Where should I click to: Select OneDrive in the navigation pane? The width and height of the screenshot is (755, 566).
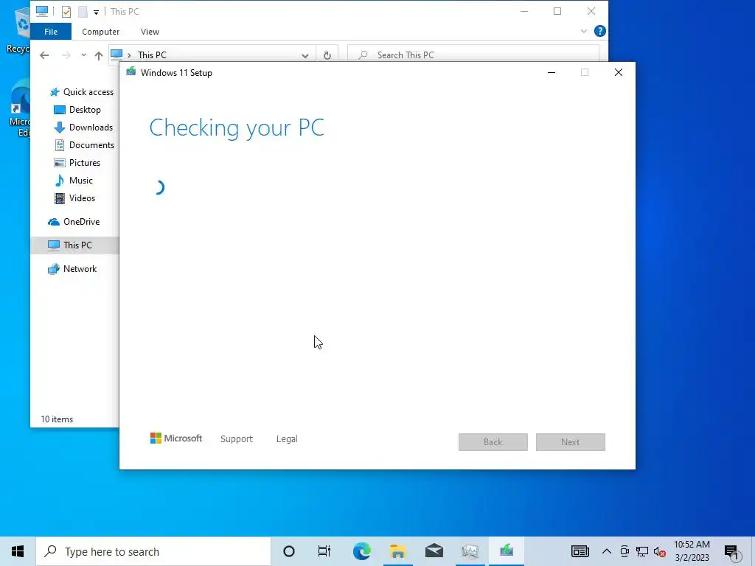point(74,222)
